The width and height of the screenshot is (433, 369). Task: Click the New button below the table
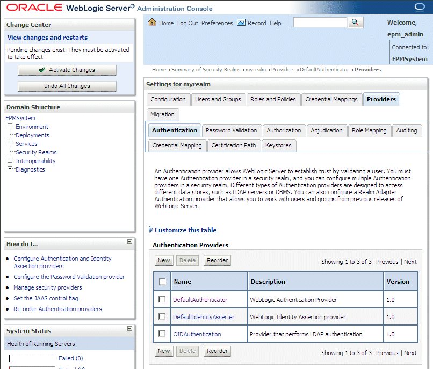(164, 351)
